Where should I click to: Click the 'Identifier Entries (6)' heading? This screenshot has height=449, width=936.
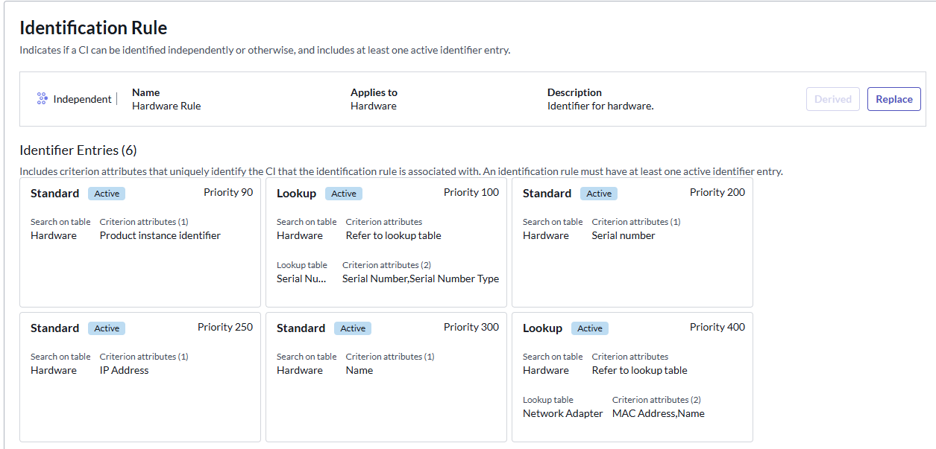tap(78, 150)
